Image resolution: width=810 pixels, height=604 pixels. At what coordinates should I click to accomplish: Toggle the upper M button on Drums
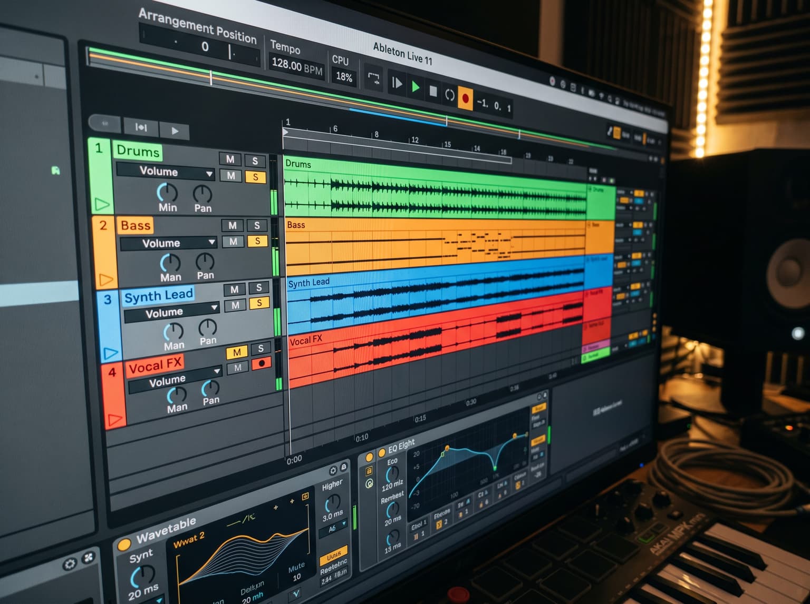coord(230,159)
